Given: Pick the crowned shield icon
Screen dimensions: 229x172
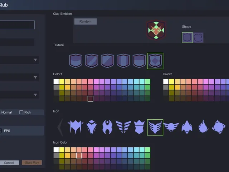Looking at the screenshot, I should (x=139, y=127).
